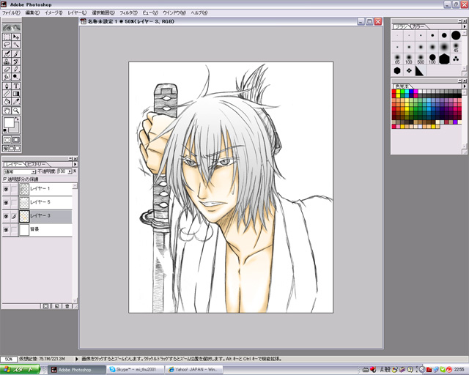Open the Layers panel flyout menu arrow
The width and height of the screenshot is (469, 375).
[x=75, y=164]
